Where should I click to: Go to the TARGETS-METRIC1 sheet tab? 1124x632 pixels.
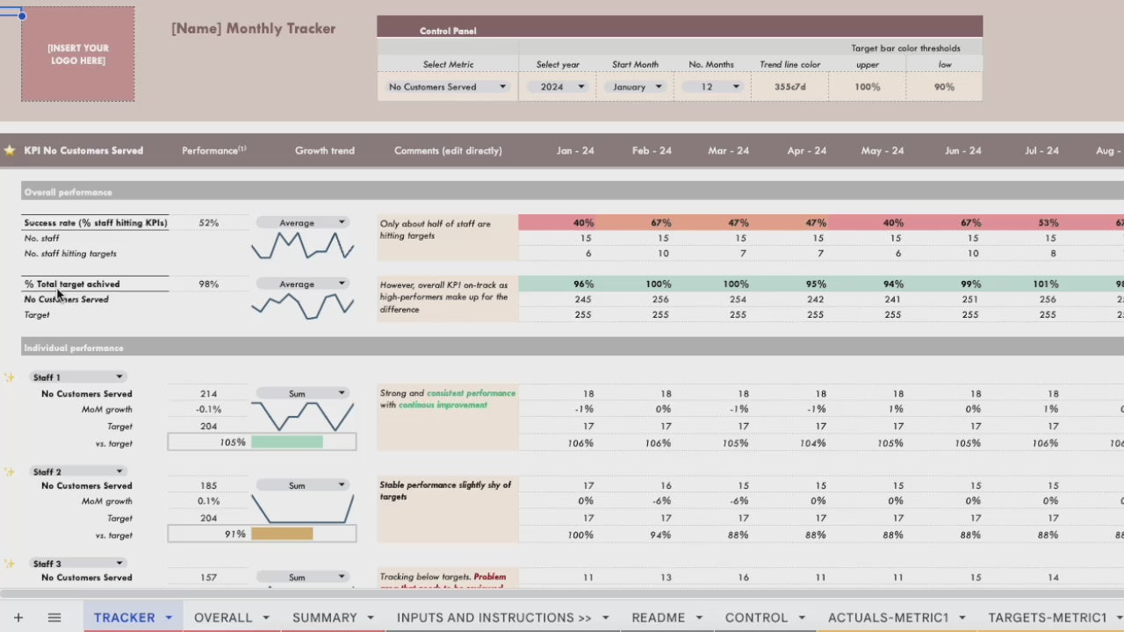pyautogui.click(x=1048, y=618)
